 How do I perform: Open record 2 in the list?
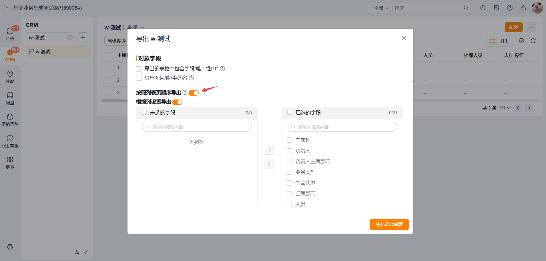pyautogui.click(x=118, y=80)
